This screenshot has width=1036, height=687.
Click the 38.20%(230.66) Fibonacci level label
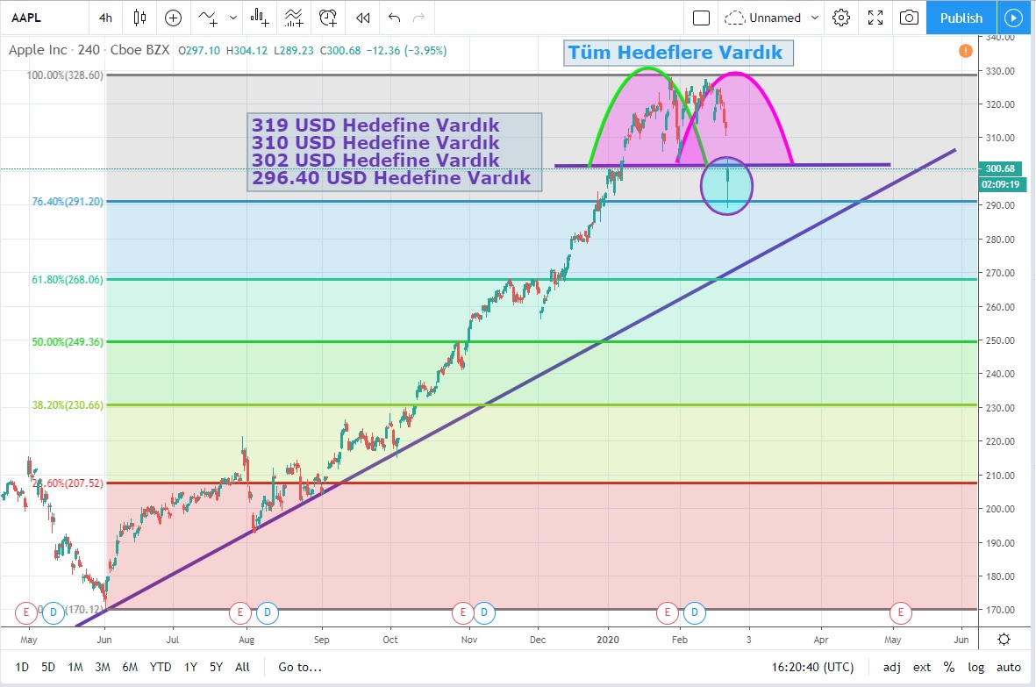[68, 405]
